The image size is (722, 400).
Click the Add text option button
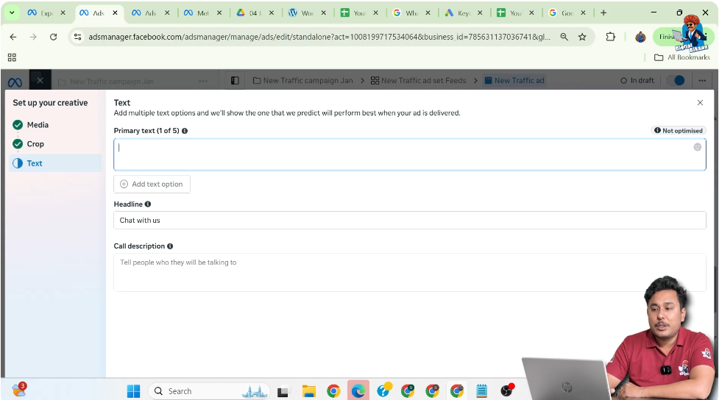(x=152, y=185)
